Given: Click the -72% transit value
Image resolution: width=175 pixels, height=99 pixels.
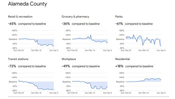Looking at the screenshot, I should tap(12, 66).
